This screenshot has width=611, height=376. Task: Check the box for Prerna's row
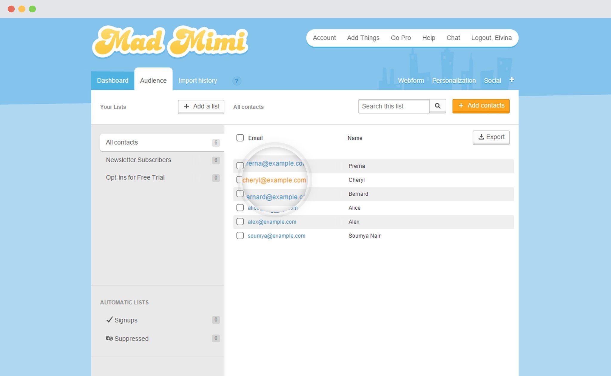coord(240,165)
